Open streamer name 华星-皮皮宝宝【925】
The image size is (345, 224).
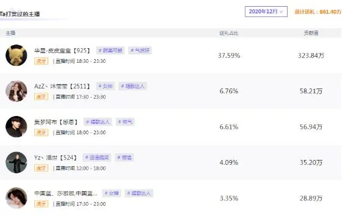62,51
